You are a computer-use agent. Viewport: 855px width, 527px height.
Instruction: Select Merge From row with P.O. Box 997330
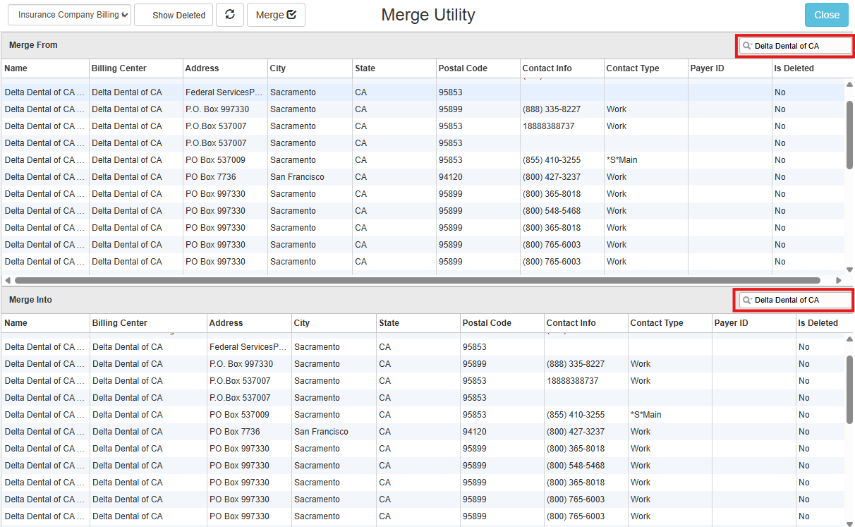tap(423, 109)
